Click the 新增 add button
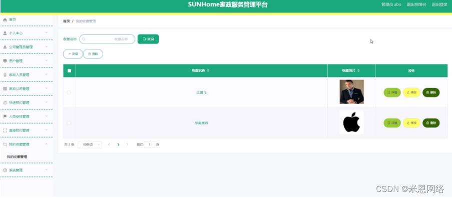The width and height of the screenshot is (452, 198). tap(73, 54)
